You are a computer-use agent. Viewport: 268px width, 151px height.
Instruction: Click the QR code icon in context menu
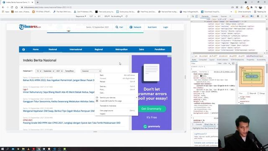(x=97, y=101)
